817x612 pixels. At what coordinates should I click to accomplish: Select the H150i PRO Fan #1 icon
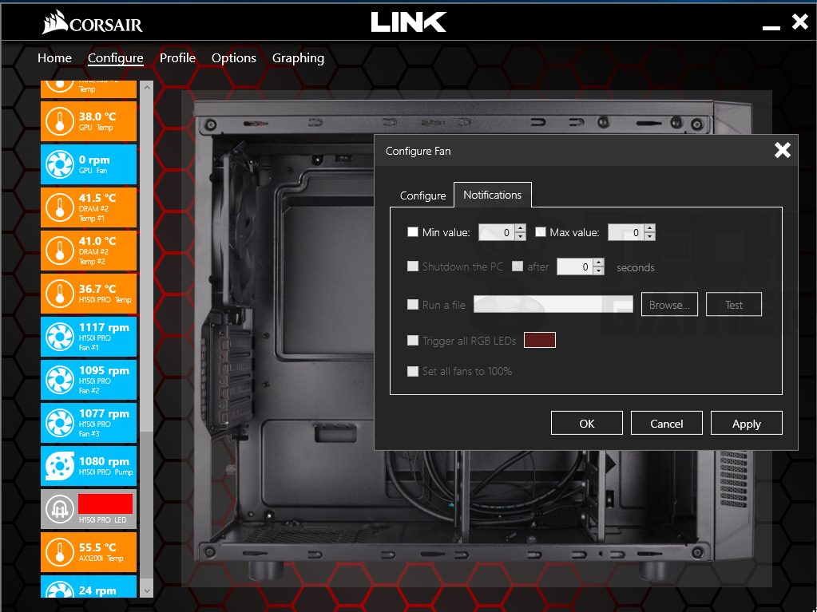59,337
